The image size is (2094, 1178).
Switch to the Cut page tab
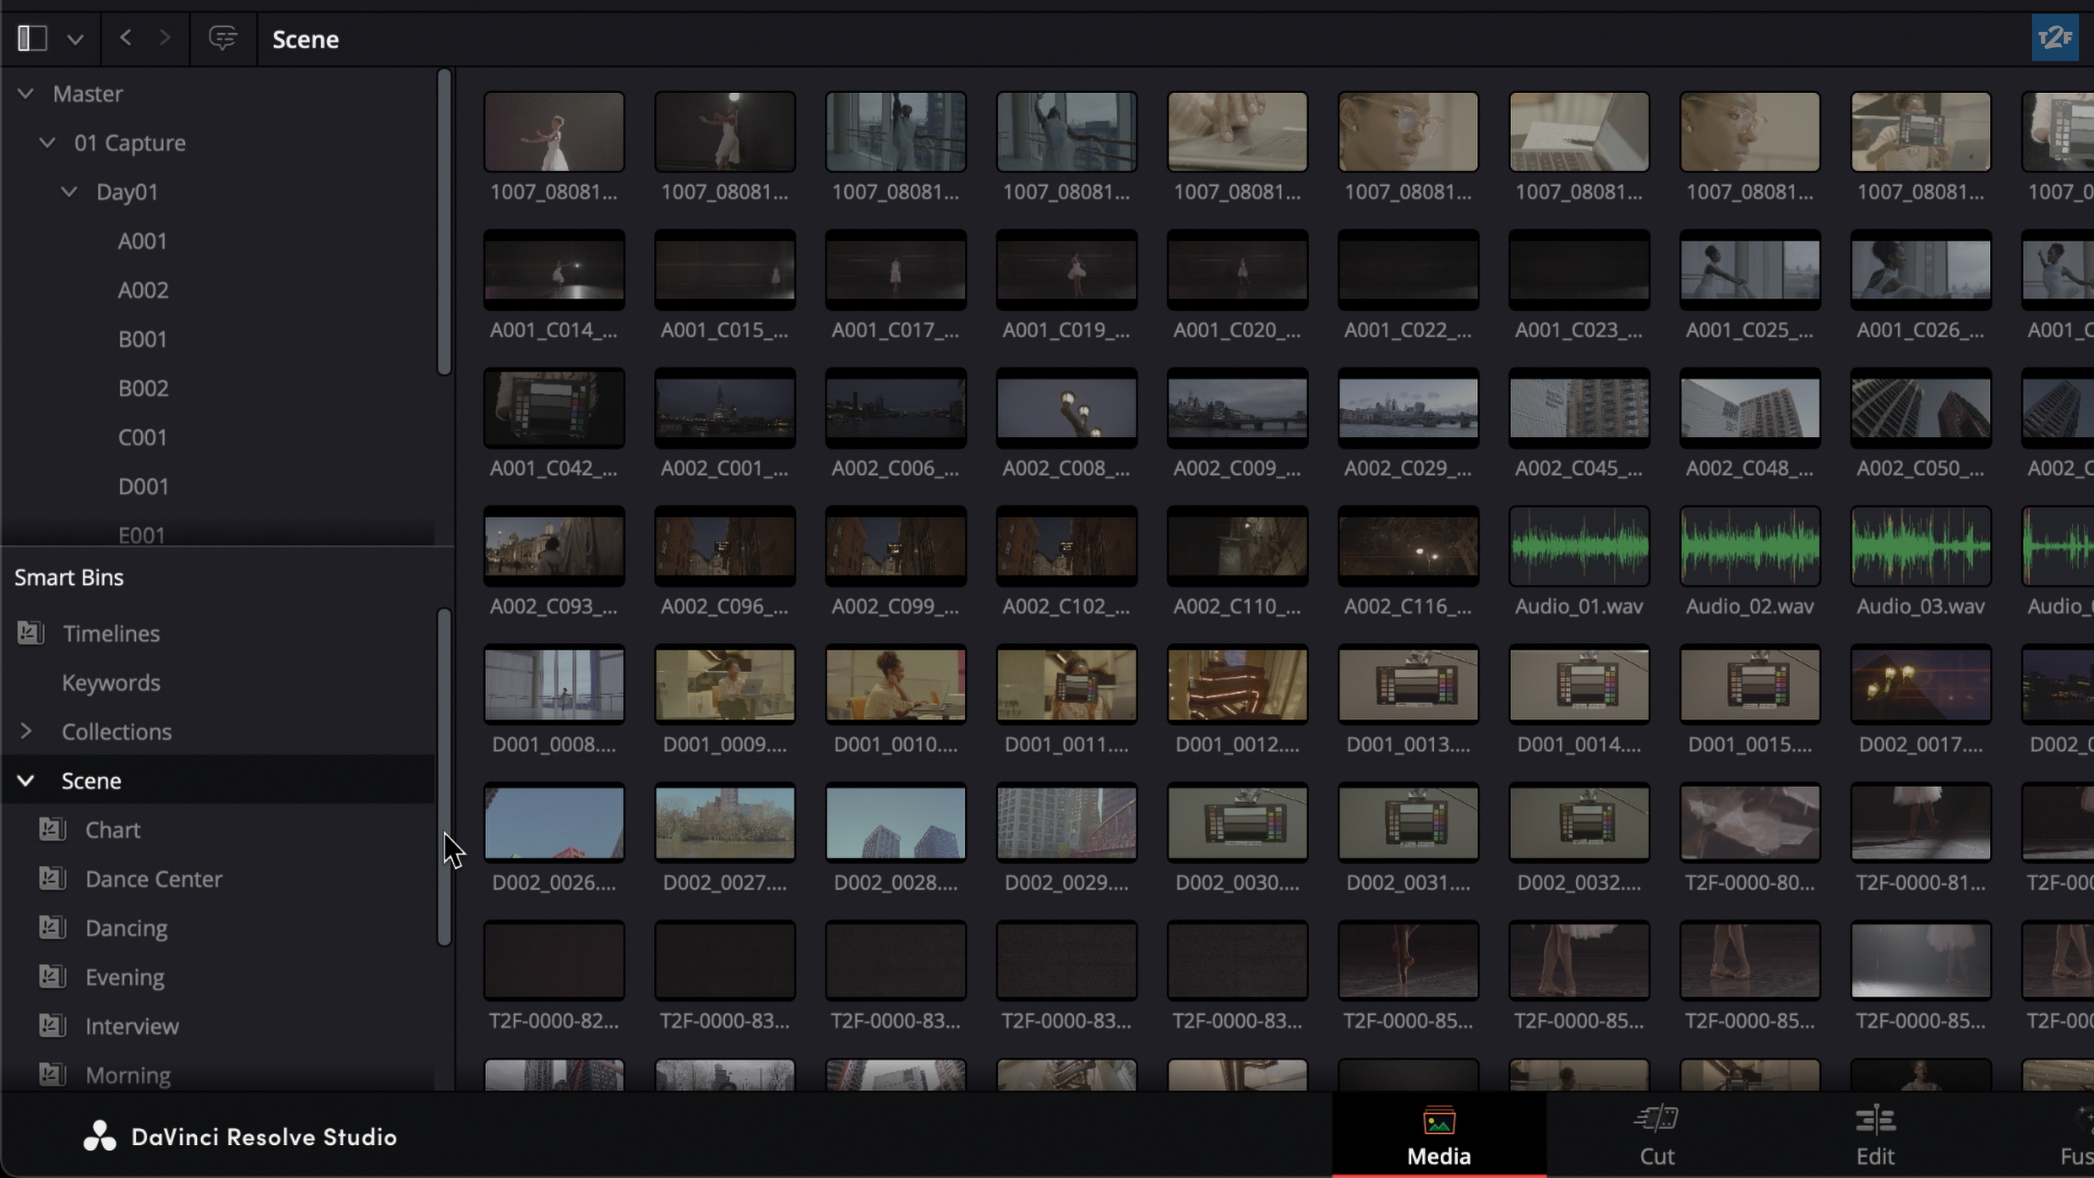click(x=1656, y=1134)
